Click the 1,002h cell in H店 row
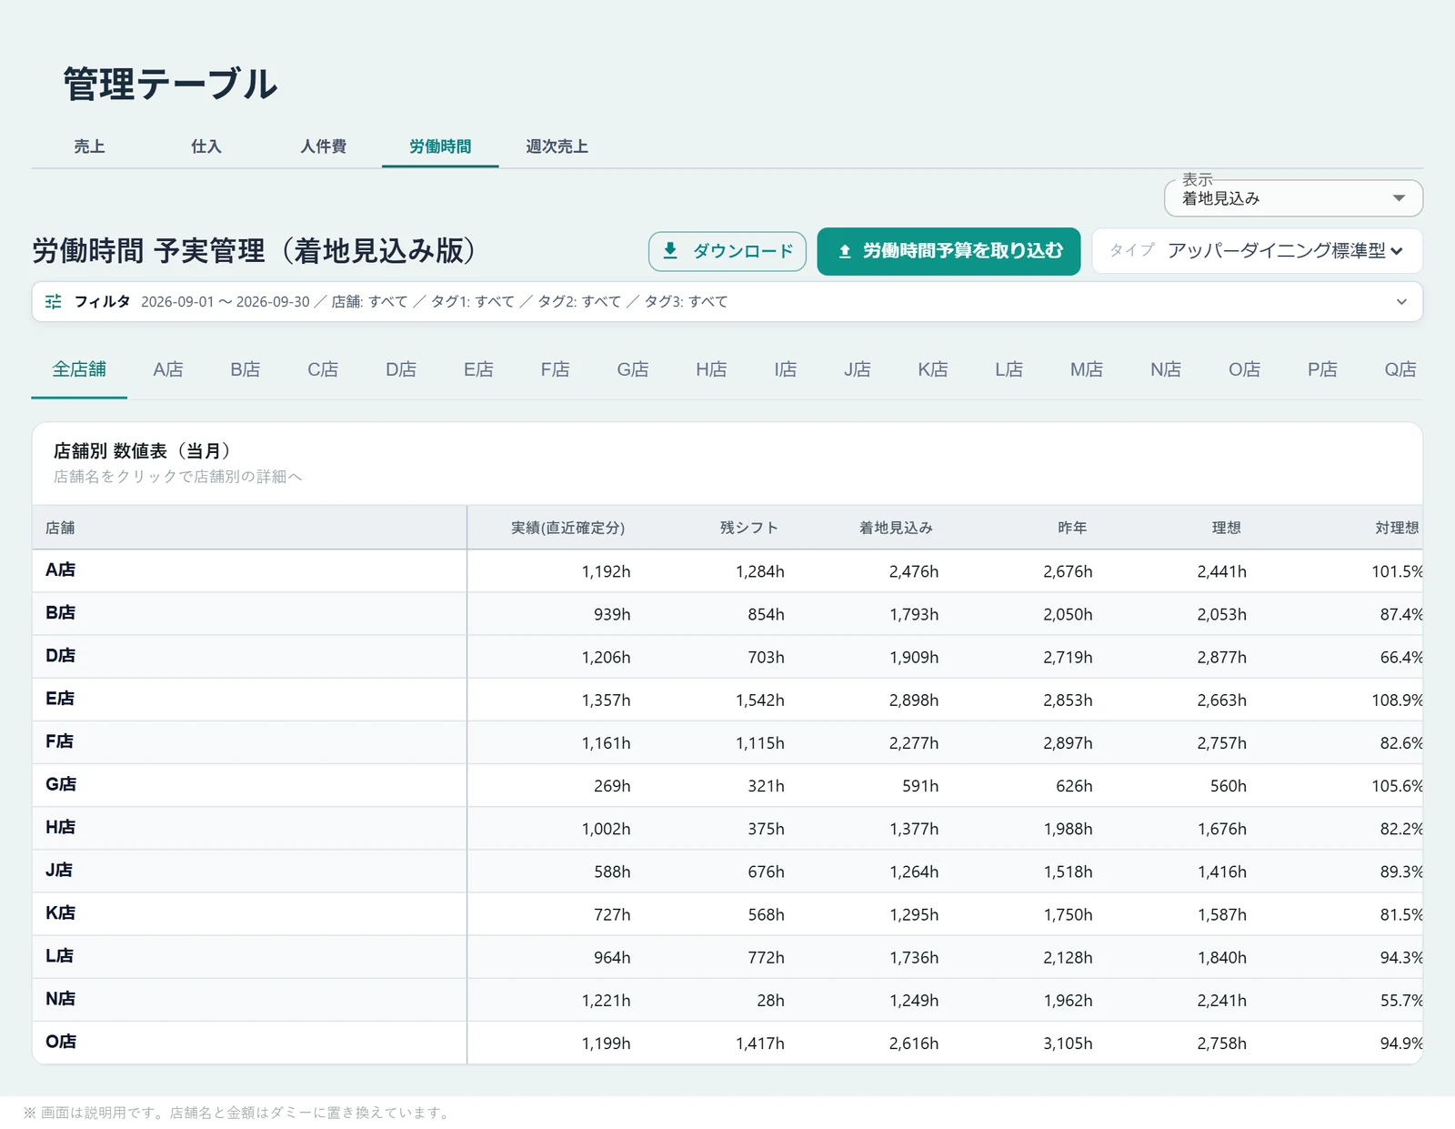Screen dimensions: 1455x1129 pos(606,829)
